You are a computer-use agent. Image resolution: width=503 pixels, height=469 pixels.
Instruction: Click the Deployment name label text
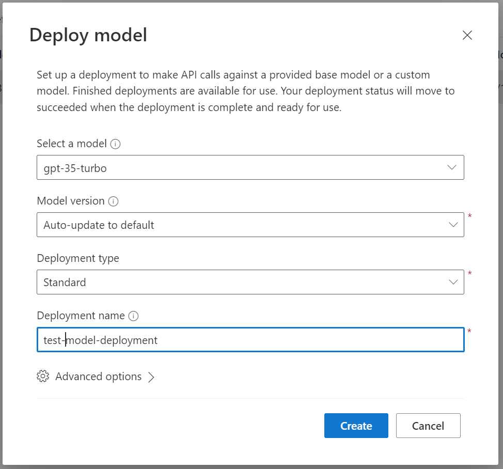[81, 316]
